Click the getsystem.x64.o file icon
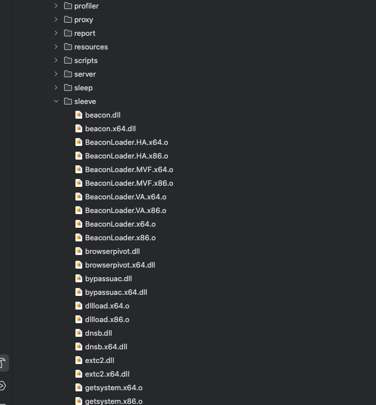This screenshot has height=405, width=376. point(79,387)
